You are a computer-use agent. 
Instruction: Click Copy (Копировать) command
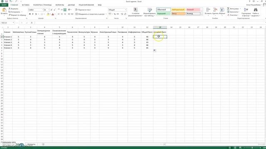coord(15,12)
